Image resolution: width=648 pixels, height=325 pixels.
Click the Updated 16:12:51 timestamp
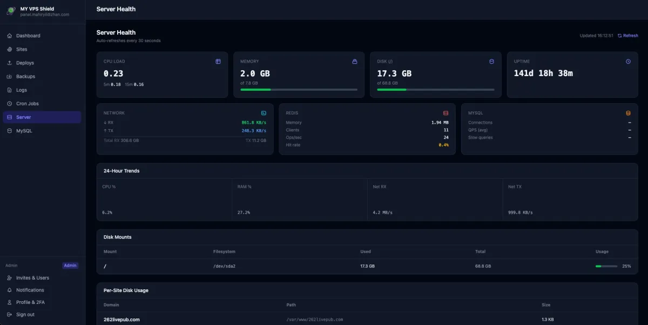click(596, 36)
